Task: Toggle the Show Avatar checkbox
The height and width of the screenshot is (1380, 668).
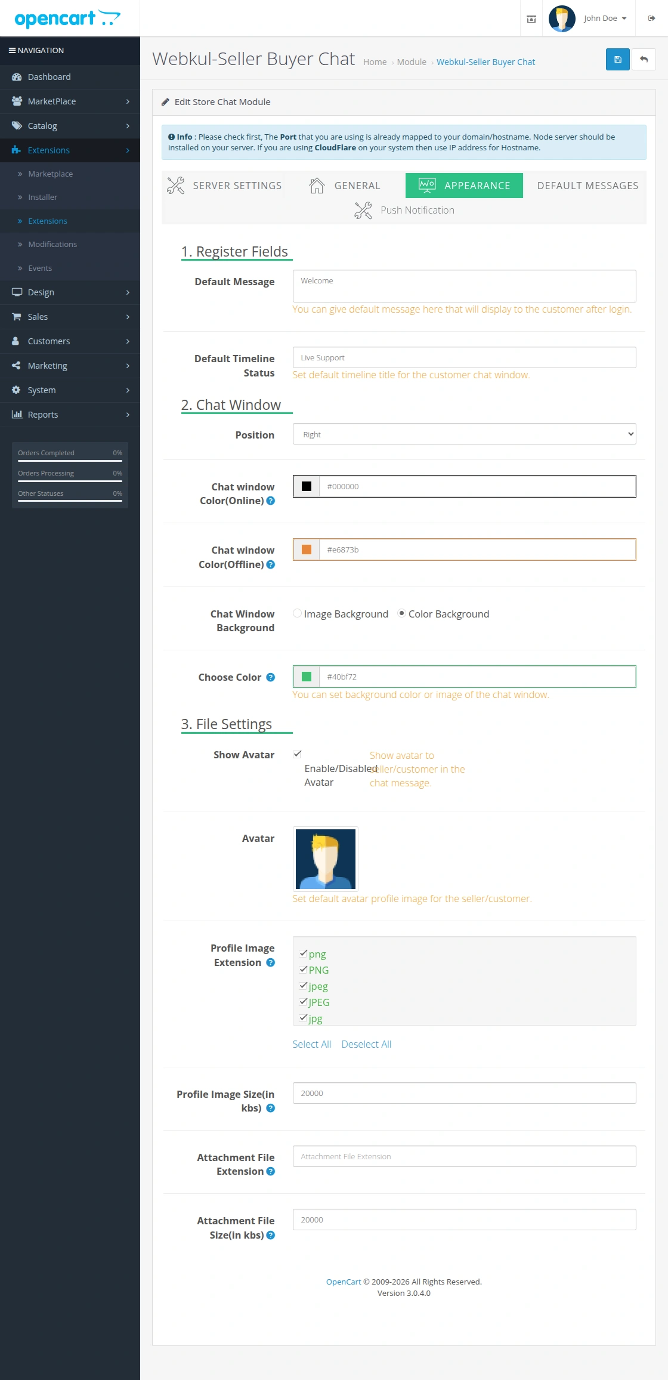Action: pyautogui.click(x=297, y=754)
